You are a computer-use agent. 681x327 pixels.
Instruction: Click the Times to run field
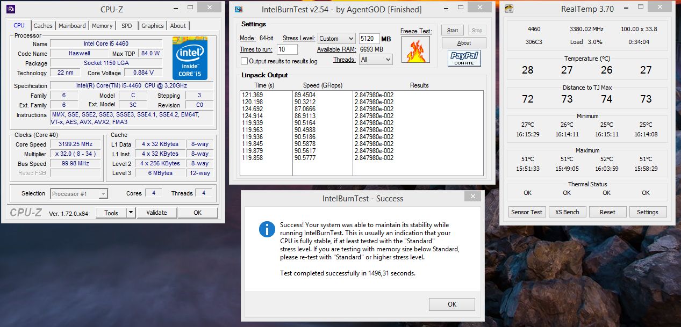coord(288,49)
